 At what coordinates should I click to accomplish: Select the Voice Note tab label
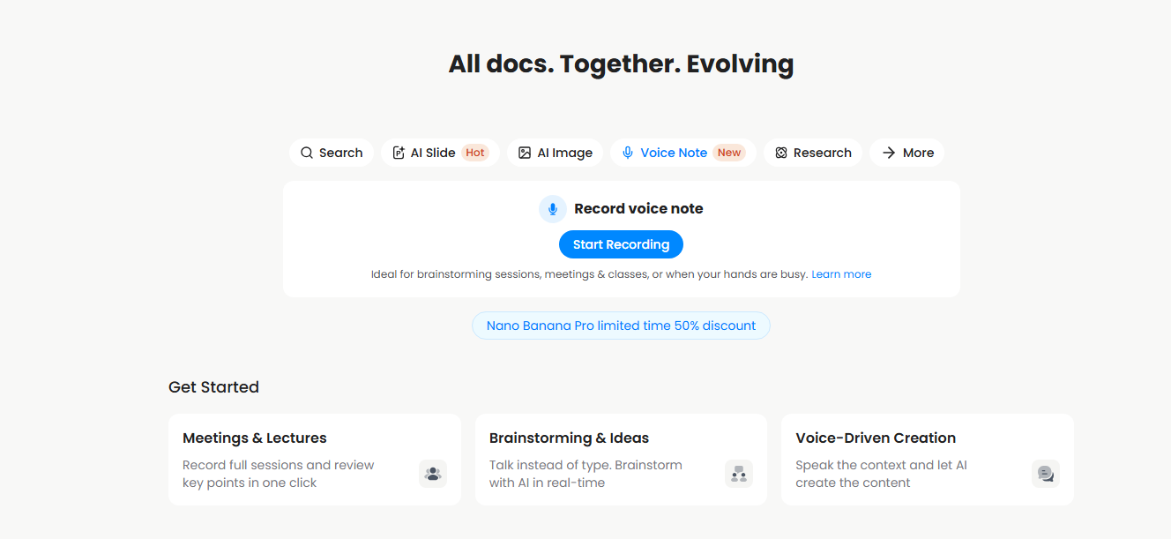tap(674, 153)
